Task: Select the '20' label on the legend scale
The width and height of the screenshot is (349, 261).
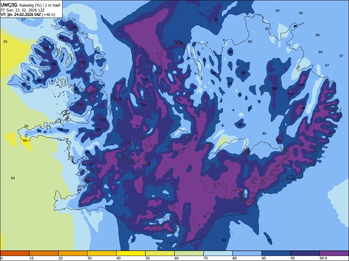Action: pos(60,258)
